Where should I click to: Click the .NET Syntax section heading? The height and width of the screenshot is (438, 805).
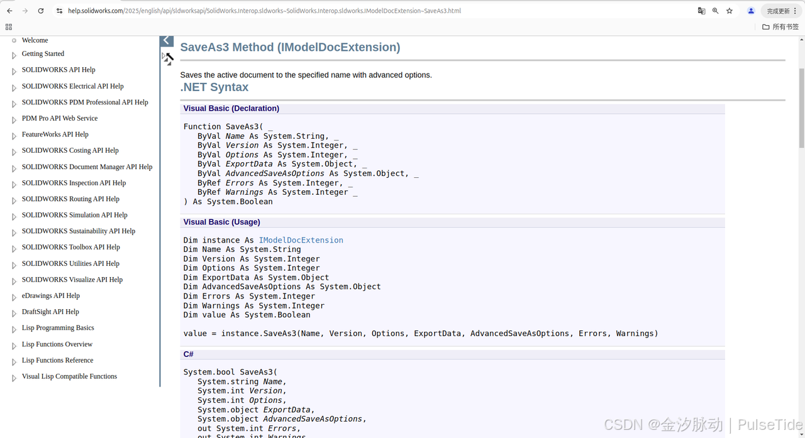214,87
